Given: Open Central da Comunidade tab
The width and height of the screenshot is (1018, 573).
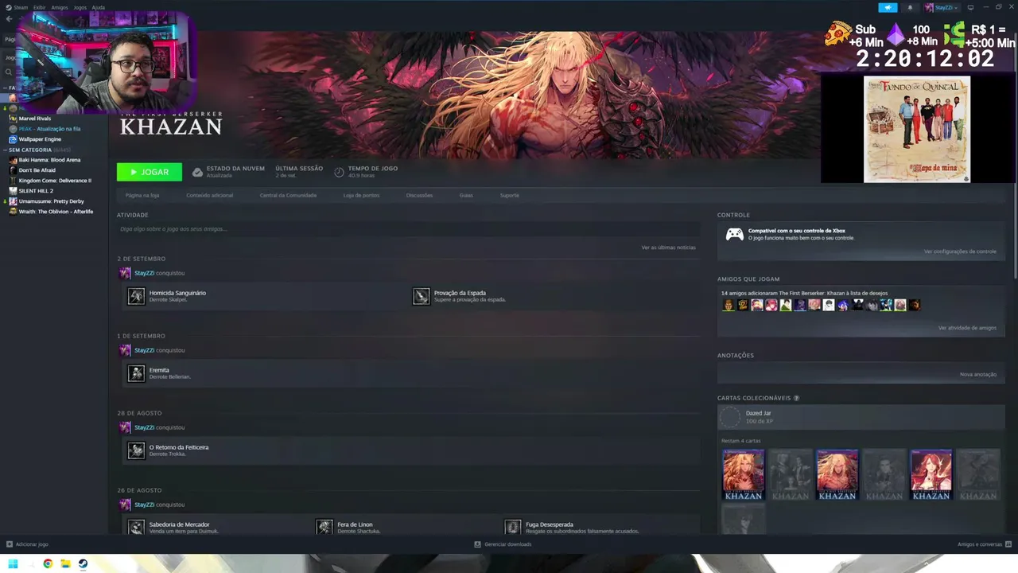Looking at the screenshot, I should 288,195.
